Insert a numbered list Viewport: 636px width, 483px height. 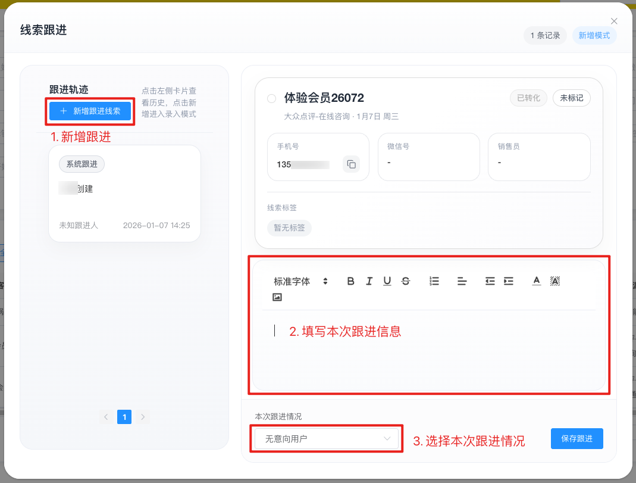coord(434,281)
